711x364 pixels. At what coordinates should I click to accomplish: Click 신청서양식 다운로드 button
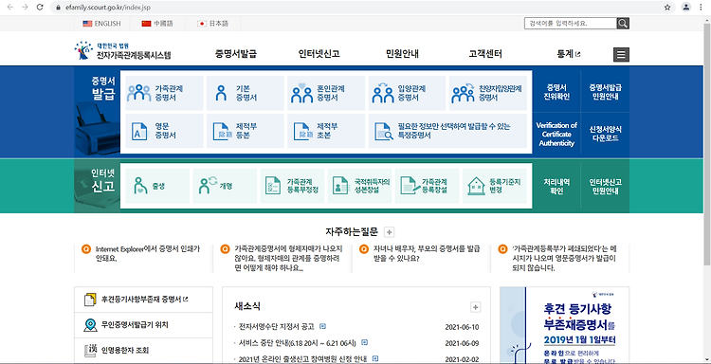pos(606,135)
